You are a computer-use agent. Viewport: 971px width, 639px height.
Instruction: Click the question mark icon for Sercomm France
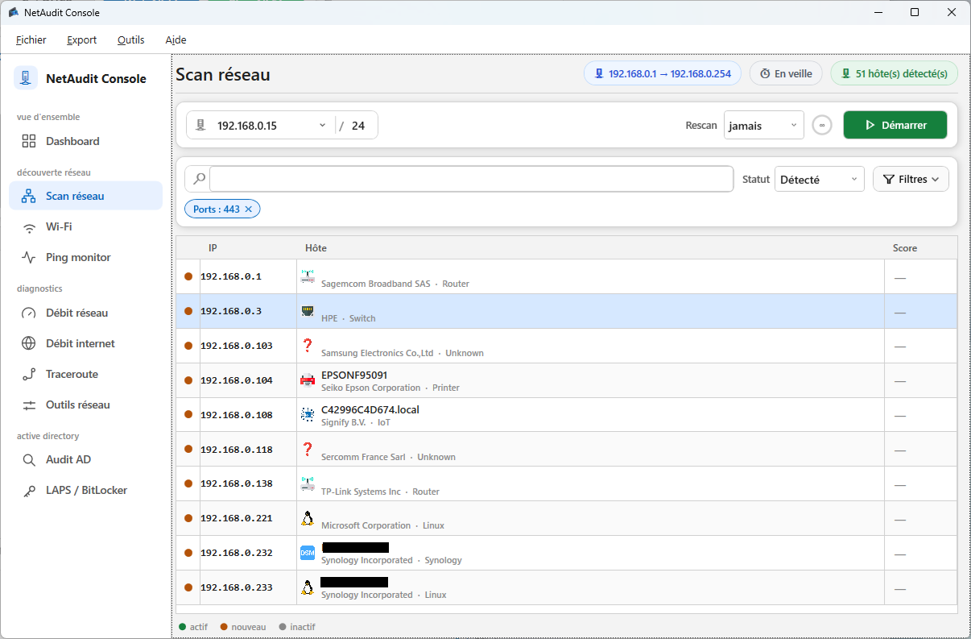308,450
